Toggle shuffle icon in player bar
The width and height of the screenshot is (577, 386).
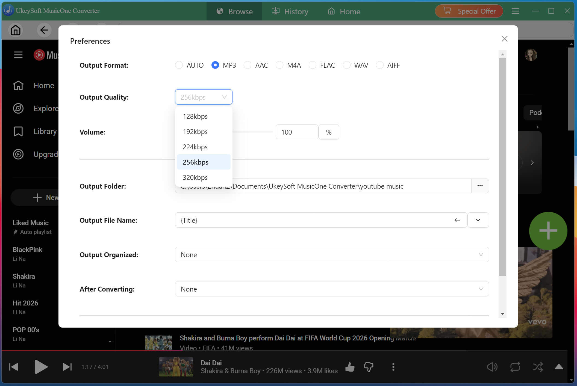(538, 367)
